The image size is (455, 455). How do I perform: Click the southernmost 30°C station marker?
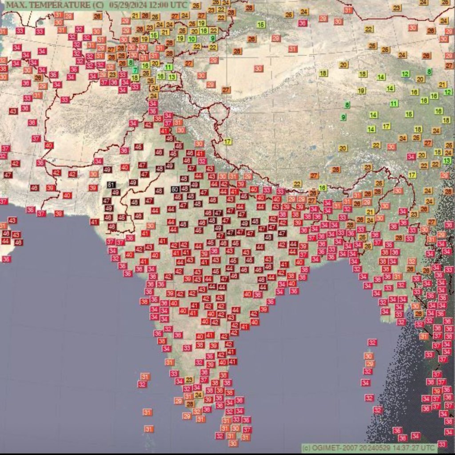coord(232,443)
